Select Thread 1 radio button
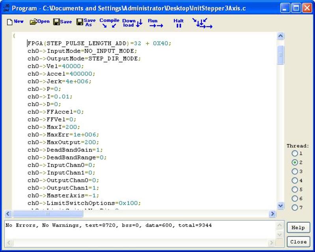The width and height of the screenshot is (315, 252). click(294, 153)
